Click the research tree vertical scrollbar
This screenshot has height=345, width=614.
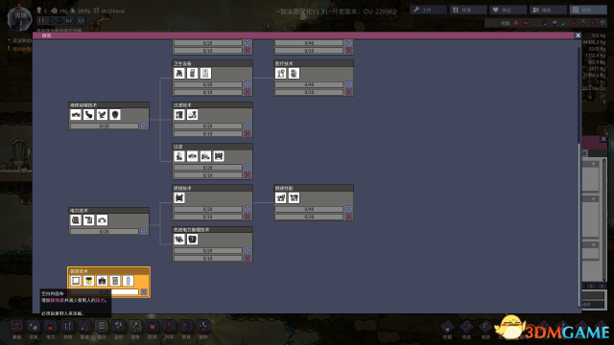pos(579,95)
